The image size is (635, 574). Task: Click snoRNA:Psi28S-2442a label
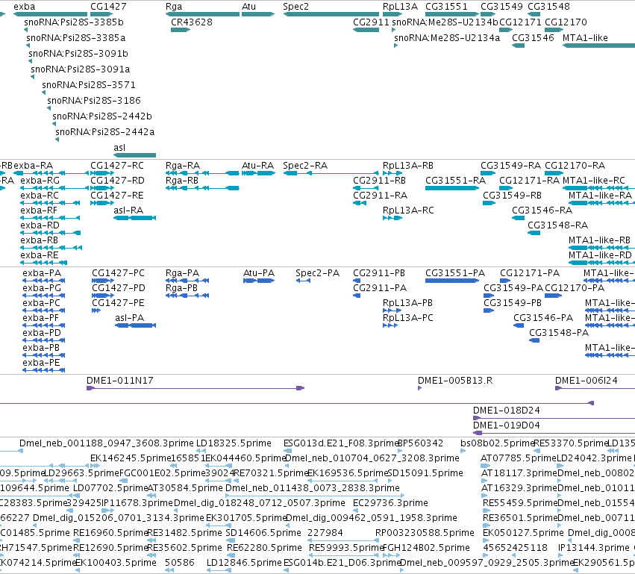click(105, 132)
